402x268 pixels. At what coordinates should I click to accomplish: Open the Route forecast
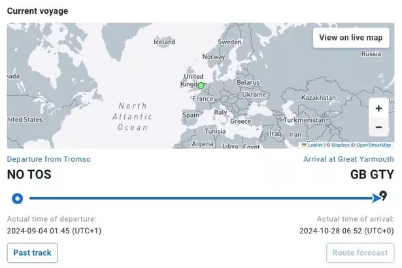pyautogui.click(x=360, y=252)
